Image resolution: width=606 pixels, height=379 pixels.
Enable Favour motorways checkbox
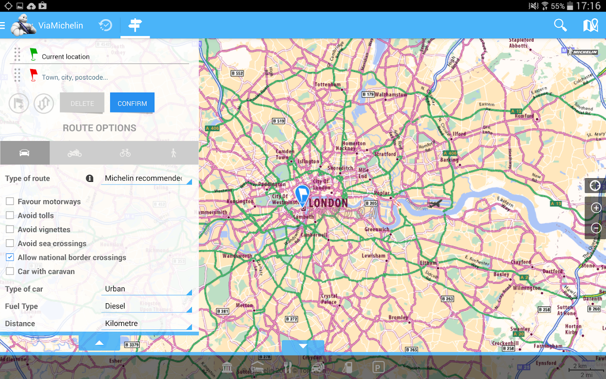tap(10, 201)
